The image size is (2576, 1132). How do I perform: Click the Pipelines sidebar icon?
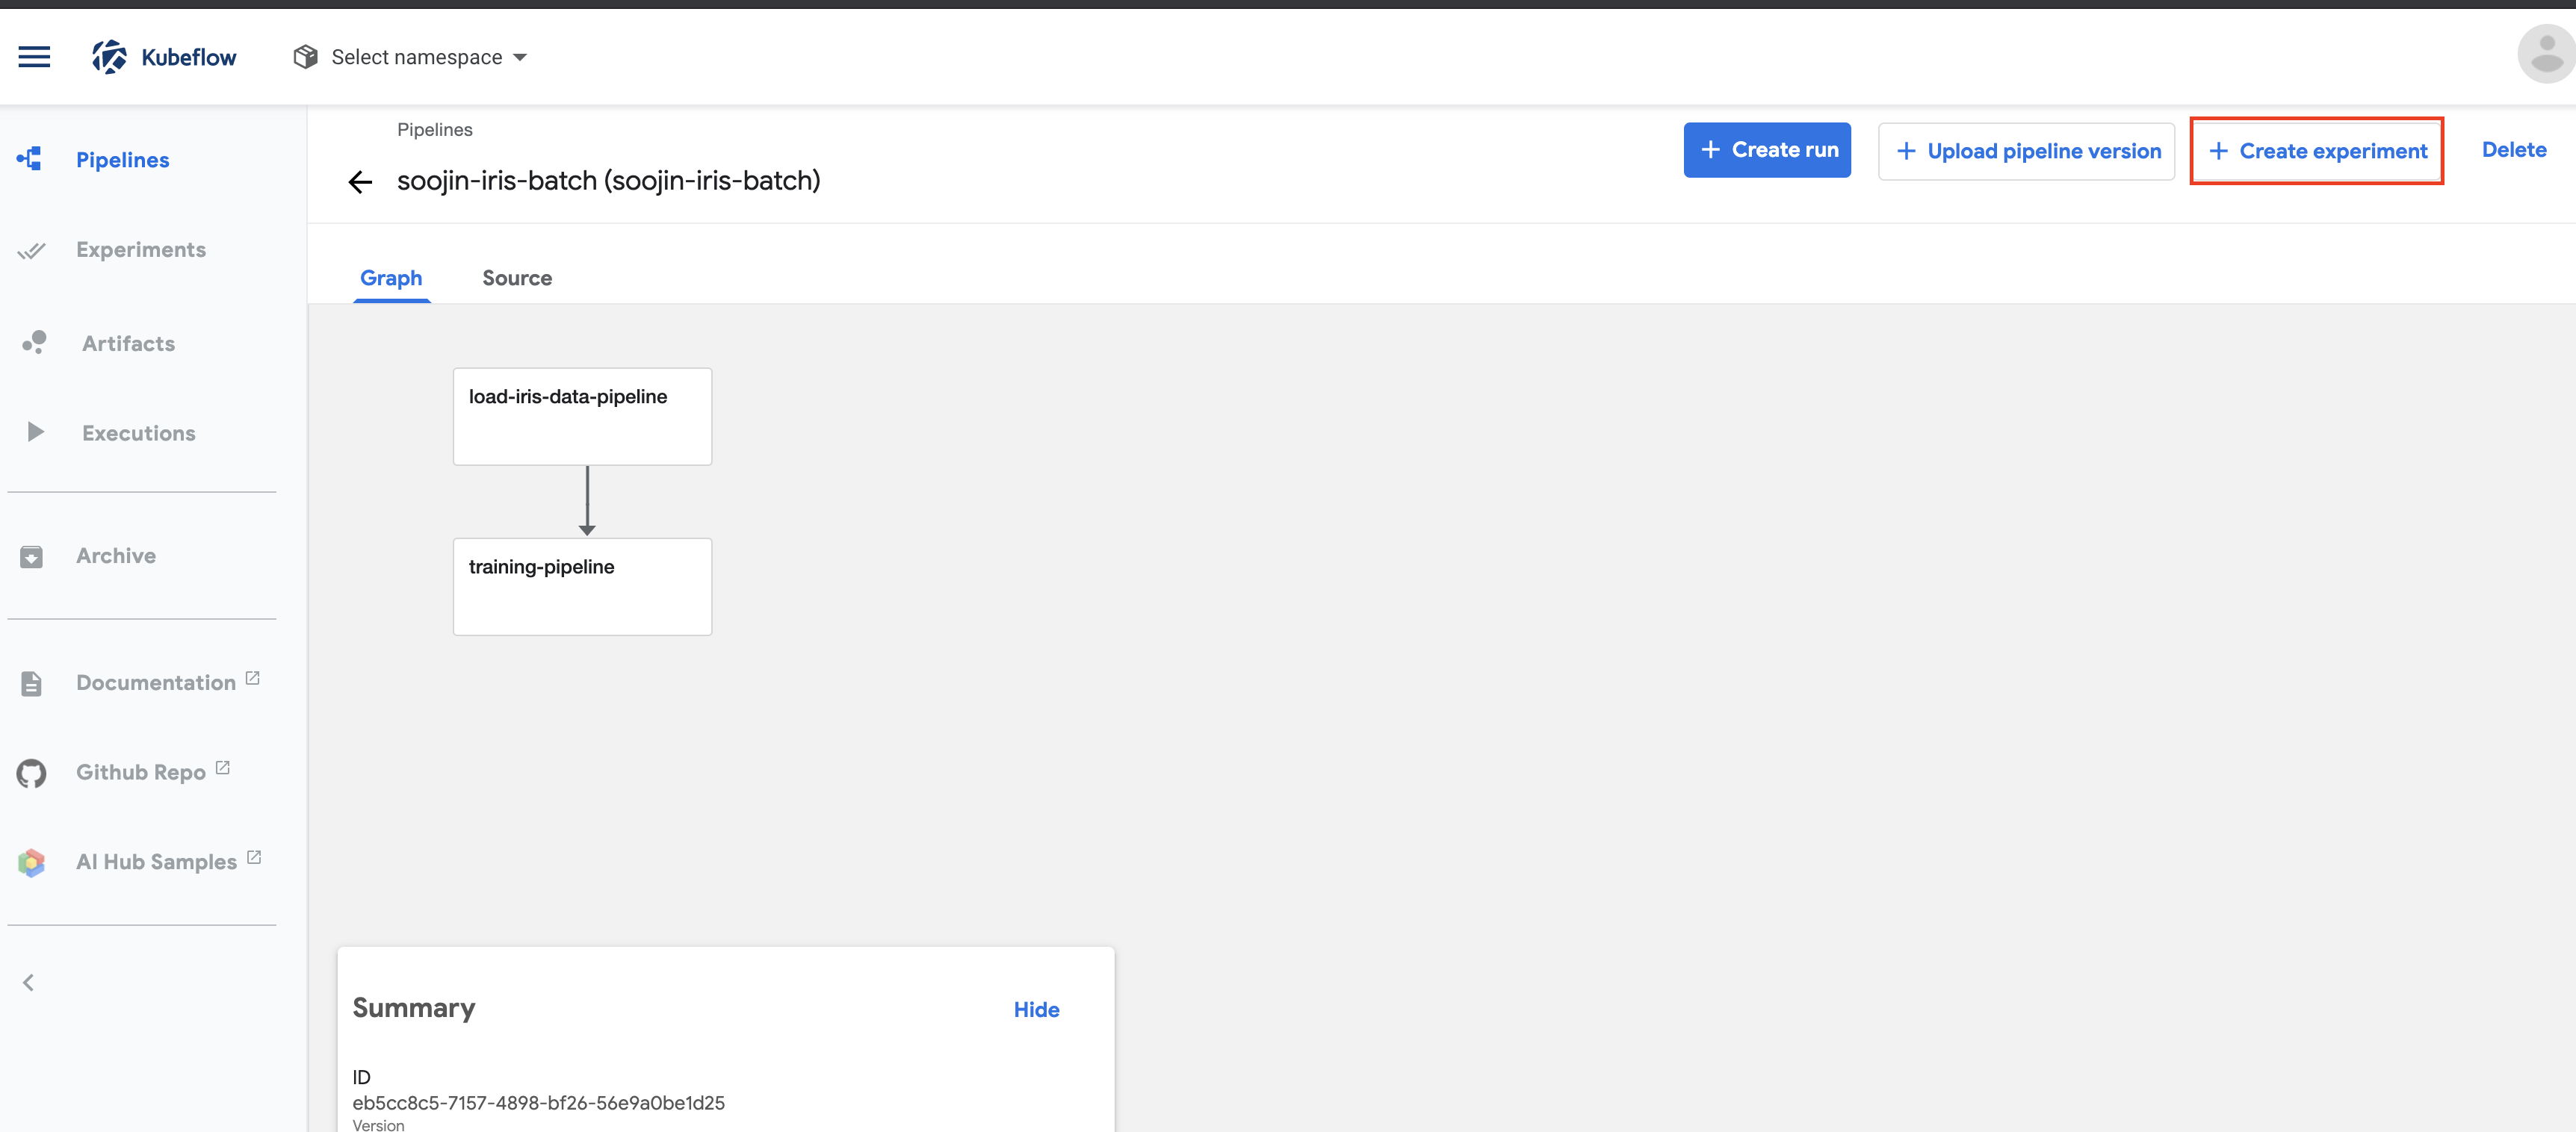[x=30, y=159]
